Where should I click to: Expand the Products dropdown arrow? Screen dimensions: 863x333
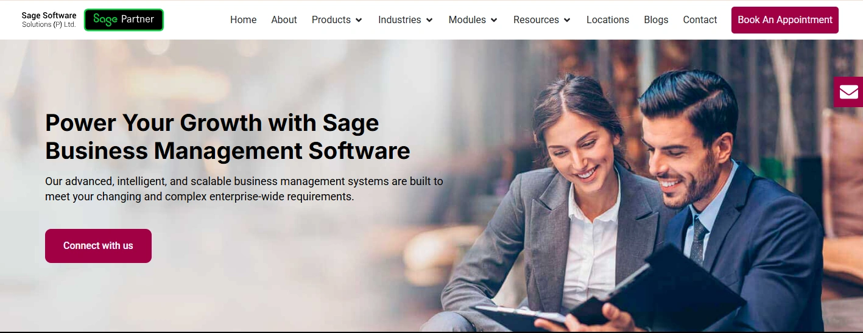point(359,20)
